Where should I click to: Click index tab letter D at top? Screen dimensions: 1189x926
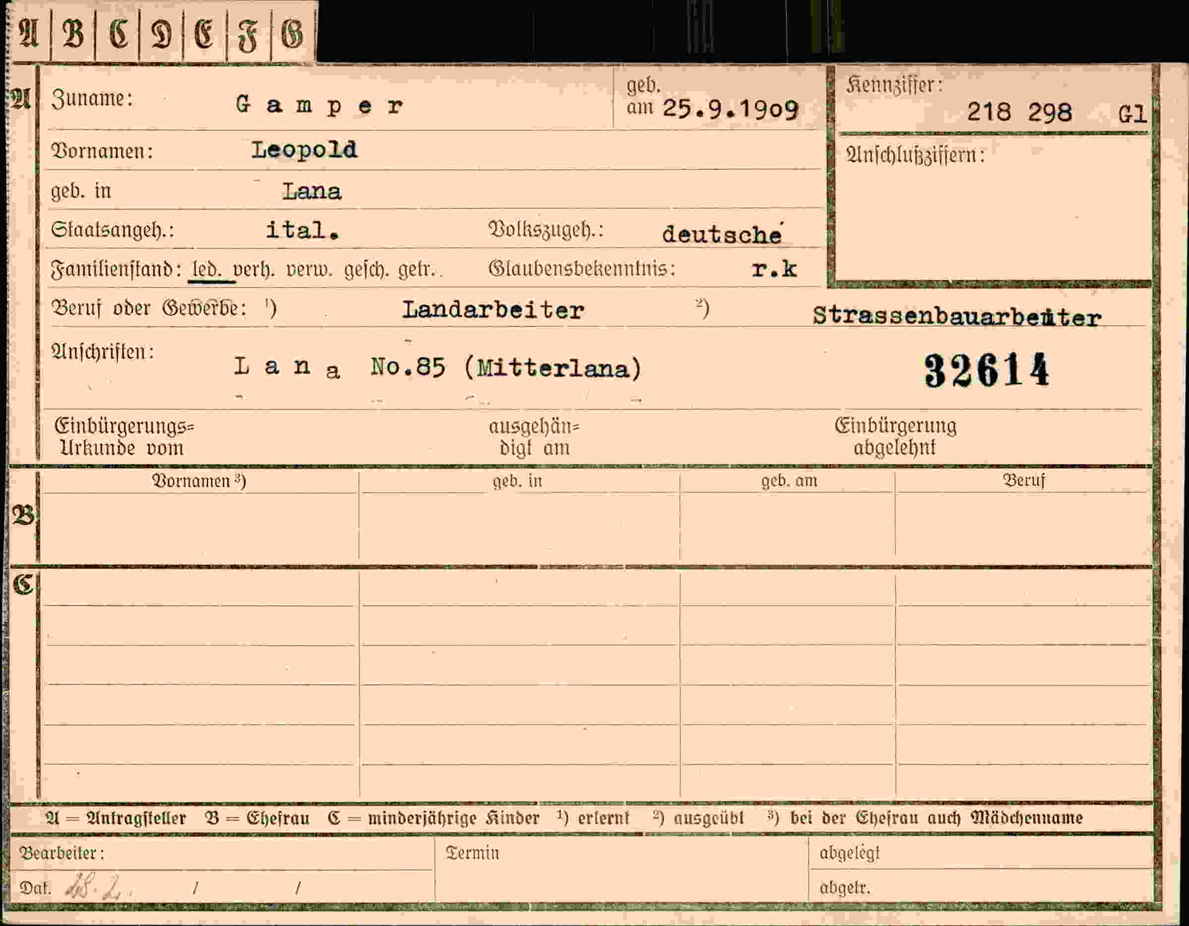pyautogui.click(x=161, y=34)
